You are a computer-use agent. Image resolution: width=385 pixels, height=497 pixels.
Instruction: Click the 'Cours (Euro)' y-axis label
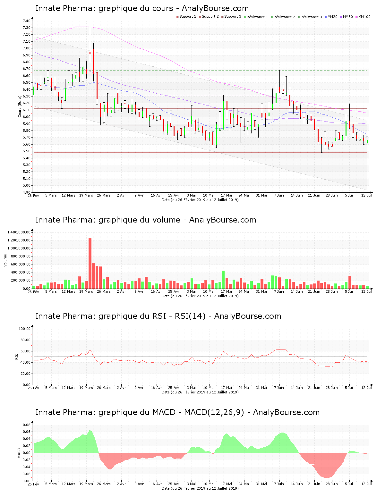click(x=20, y=106)
